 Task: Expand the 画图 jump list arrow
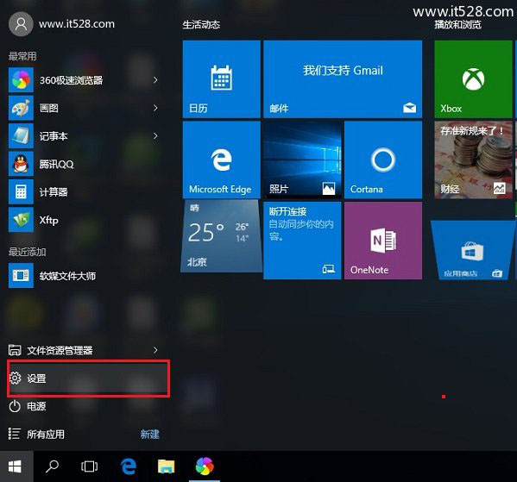[155, 108]
